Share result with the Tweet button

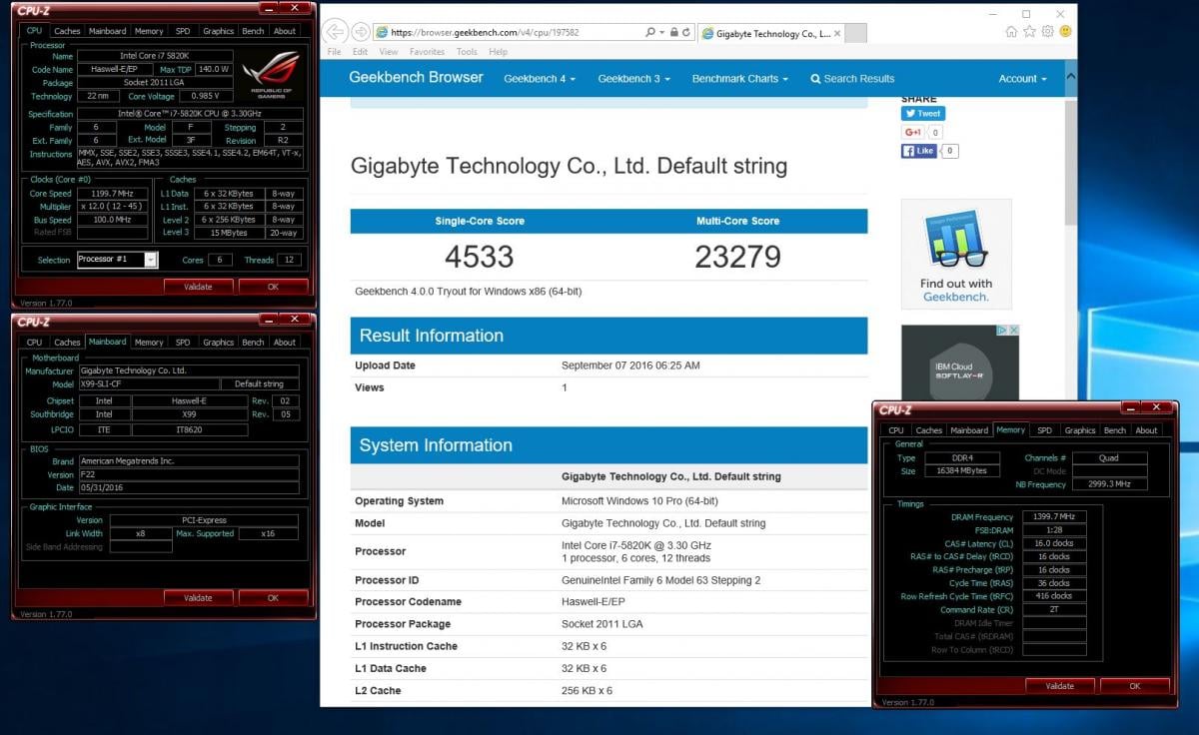coord(923,114)
